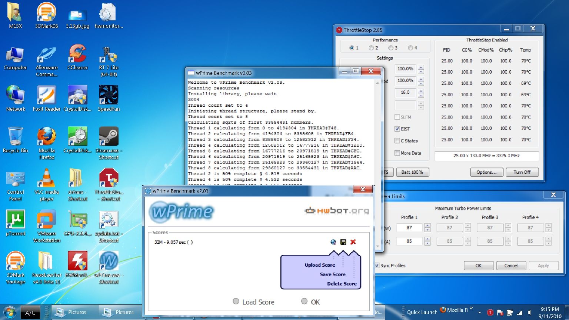569x320 pixels.
Task: Increase Profile 1 amp limit with up arrow
Action: tap(427, 239)
